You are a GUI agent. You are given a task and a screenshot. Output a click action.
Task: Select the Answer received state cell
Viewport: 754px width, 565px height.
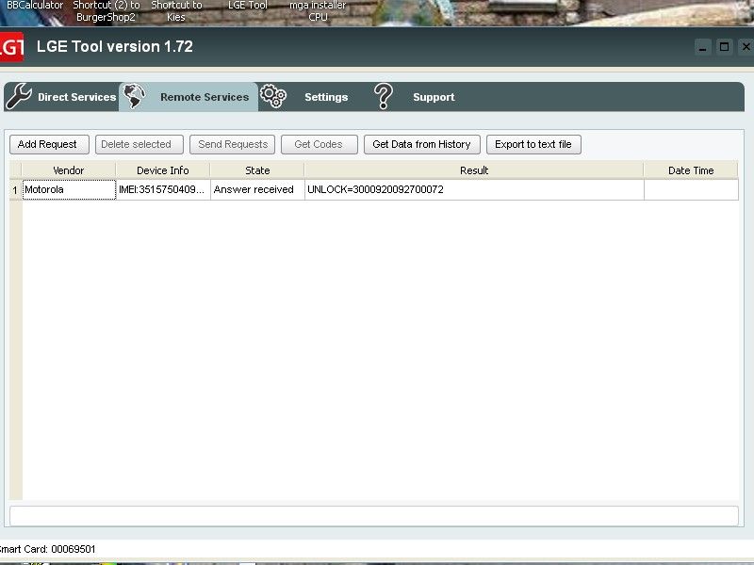pos(257,190)
